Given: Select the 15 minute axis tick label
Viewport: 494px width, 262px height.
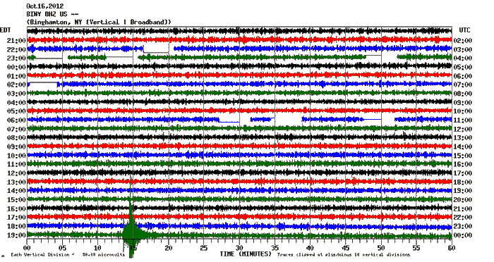Looking at the screenshot, I should tap(133, 248).
